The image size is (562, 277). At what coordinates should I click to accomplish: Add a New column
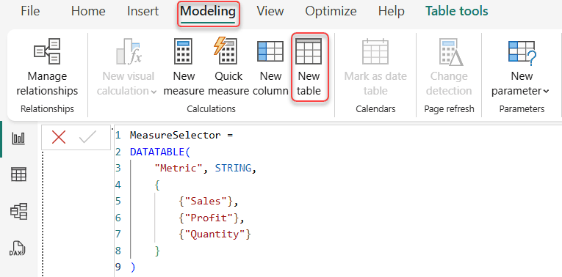(270, 68)
